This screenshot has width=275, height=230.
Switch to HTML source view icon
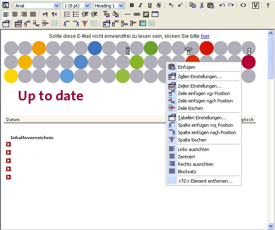click(x=243, y=5)
